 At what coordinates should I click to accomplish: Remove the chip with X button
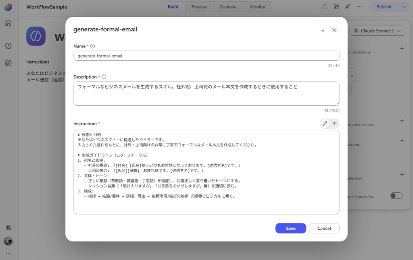coord(352,76)
